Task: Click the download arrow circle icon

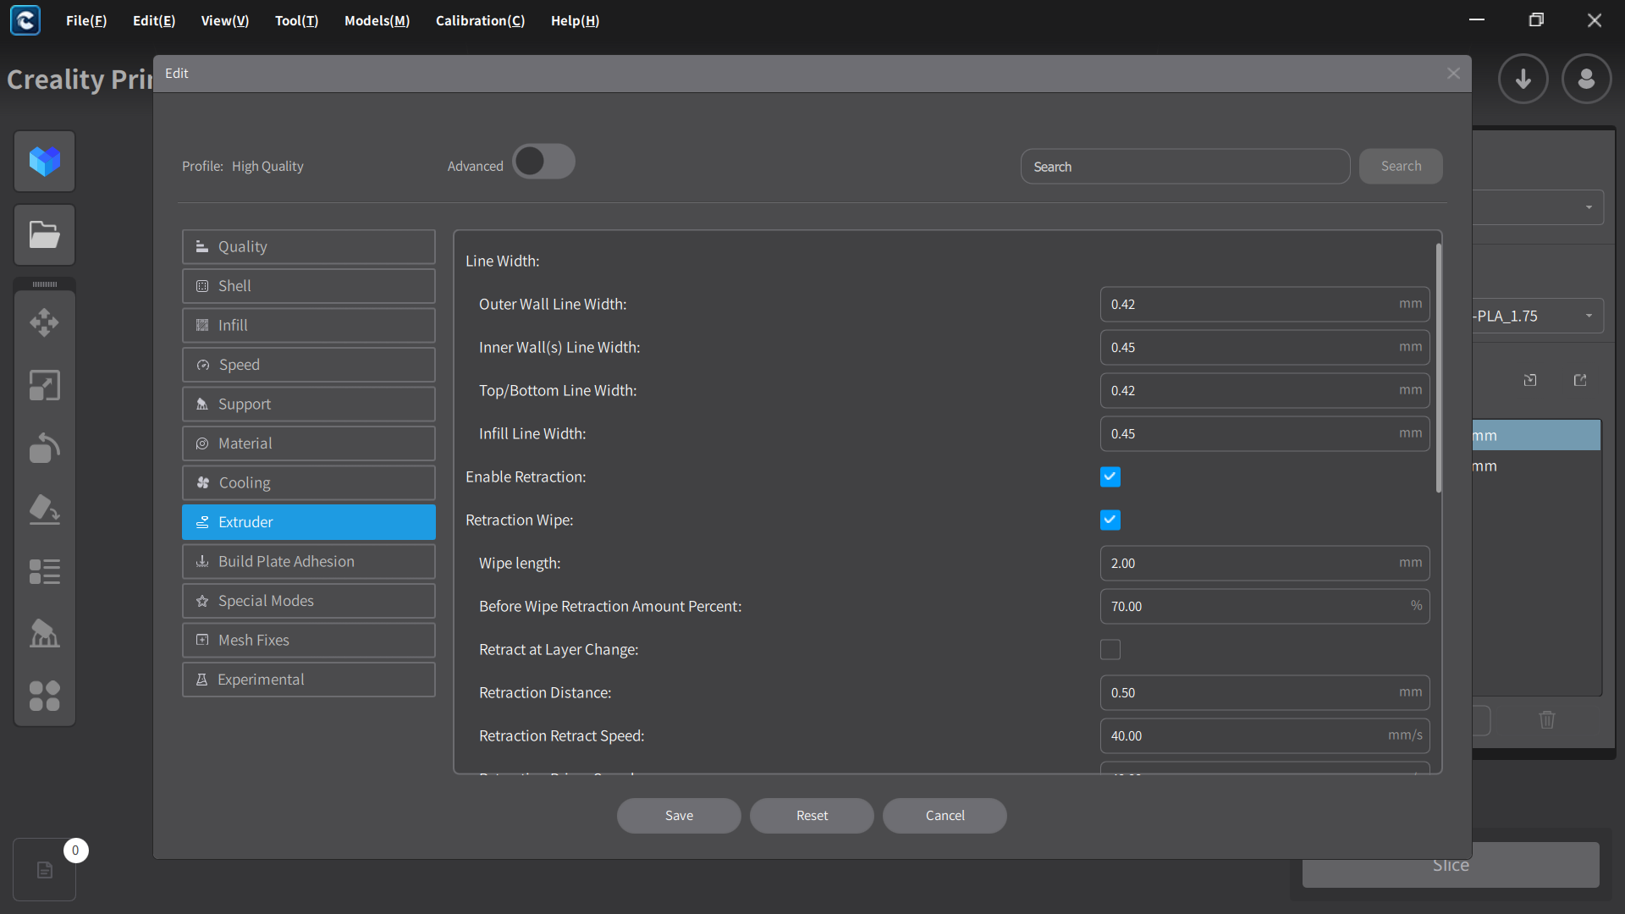Action: [1523, 79]
